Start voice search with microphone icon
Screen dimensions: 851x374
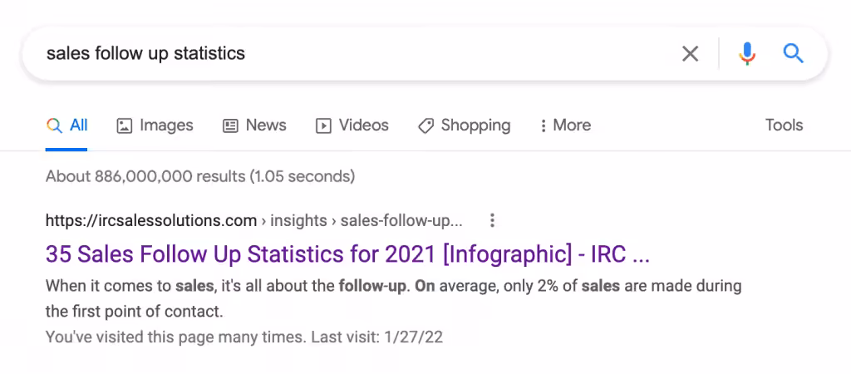pos(747,54)
